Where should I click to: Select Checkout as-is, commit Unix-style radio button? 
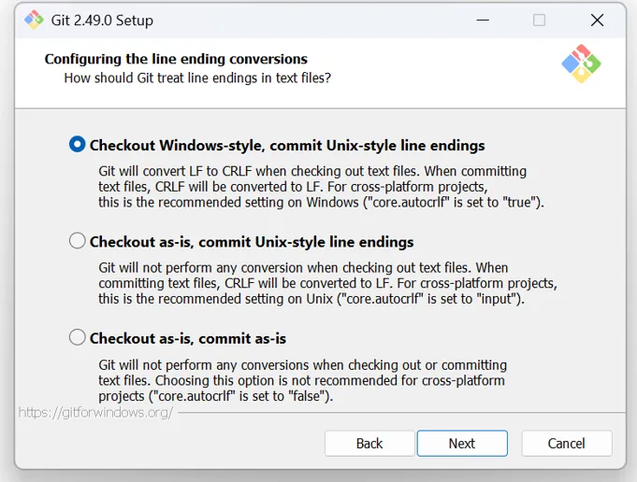tap(78, 241)
